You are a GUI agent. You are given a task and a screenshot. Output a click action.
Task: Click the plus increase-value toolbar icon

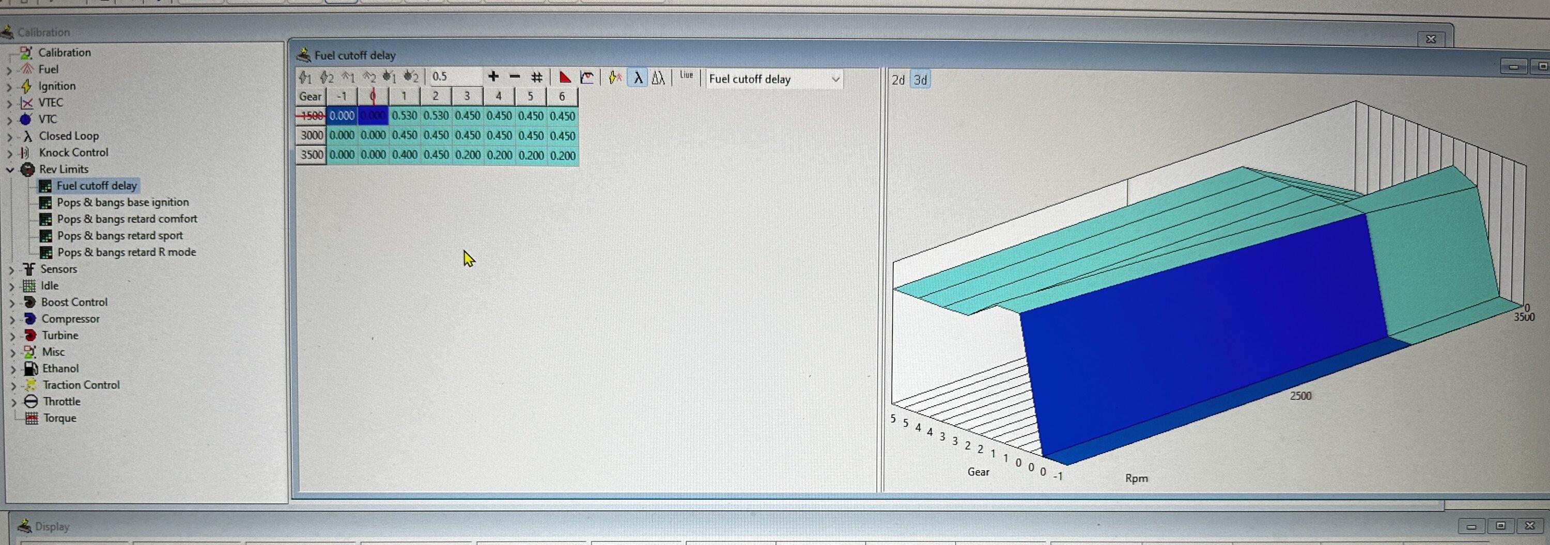(x=493, y=77)
